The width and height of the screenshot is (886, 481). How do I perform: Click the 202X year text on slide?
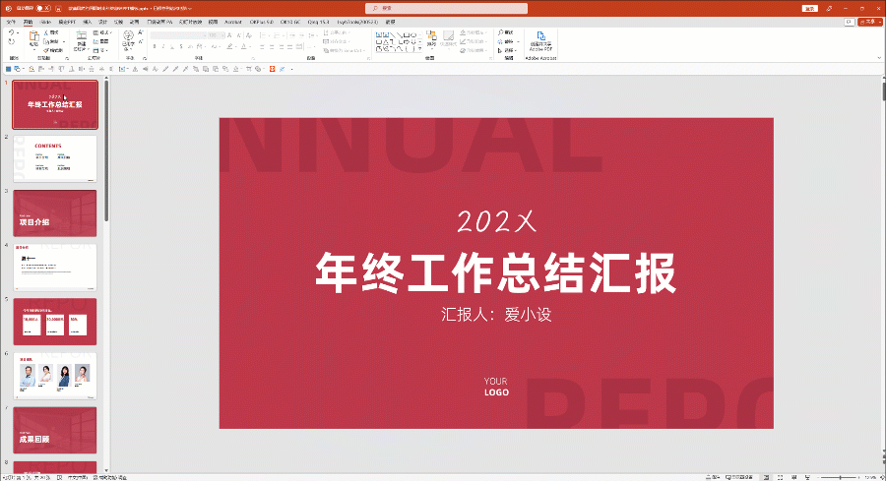point(496,221)
